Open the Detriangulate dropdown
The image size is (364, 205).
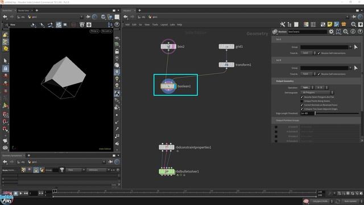click(x=317, y=92)
